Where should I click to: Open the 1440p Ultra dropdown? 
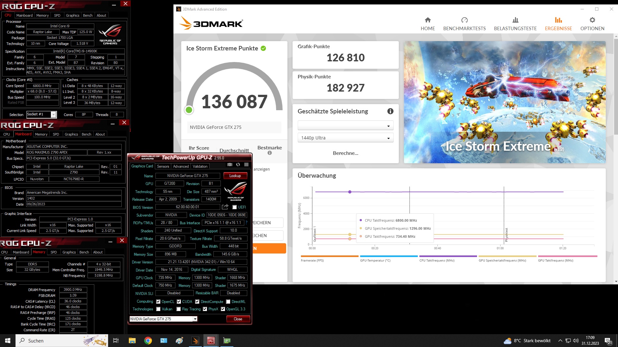point(345,138)
